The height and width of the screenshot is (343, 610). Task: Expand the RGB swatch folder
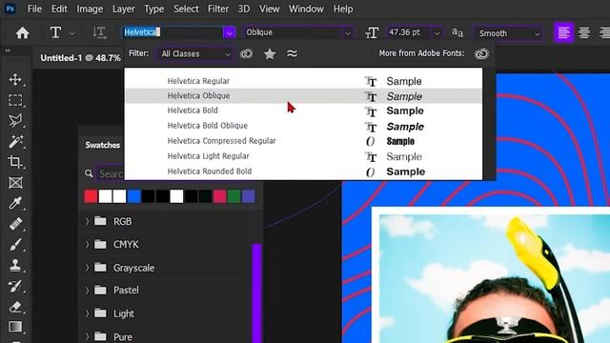(x=87, y=221)
